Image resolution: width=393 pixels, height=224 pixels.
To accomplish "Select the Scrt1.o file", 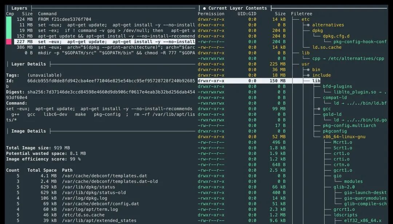I will click(x=343, y=148).
